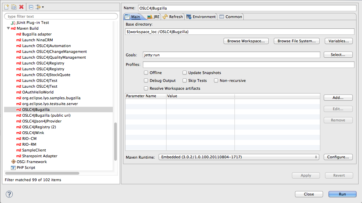362x203 pixels.
Task: Click m2 icon beside Launch NinaCRM
Action: coord(19,40)
